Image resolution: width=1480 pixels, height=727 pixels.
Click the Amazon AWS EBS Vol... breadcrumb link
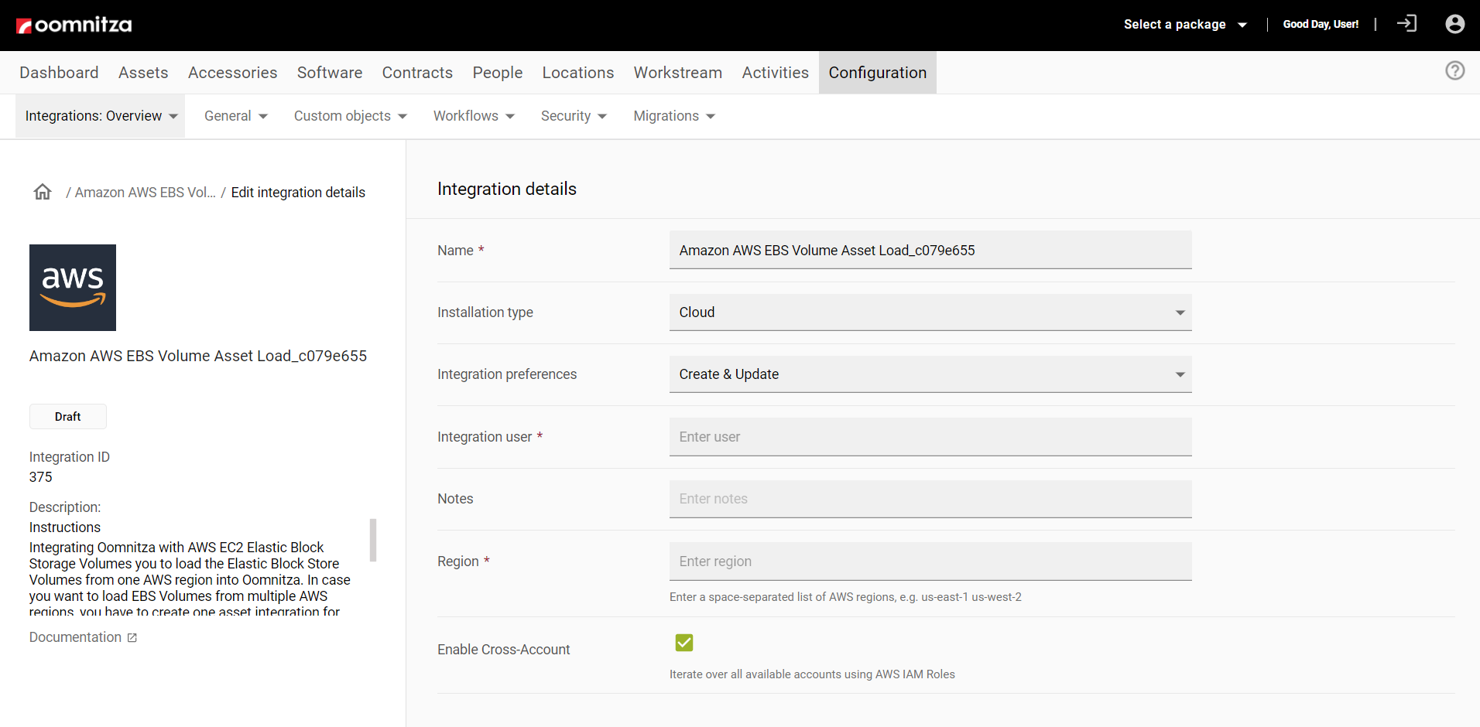(145, 193)
